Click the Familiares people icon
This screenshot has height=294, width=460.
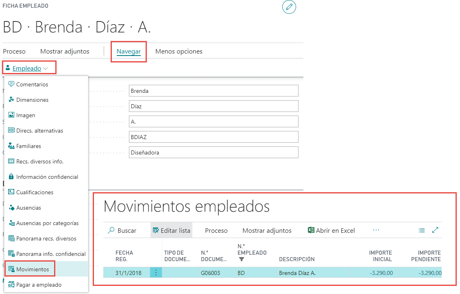click(x=12, y=146)
